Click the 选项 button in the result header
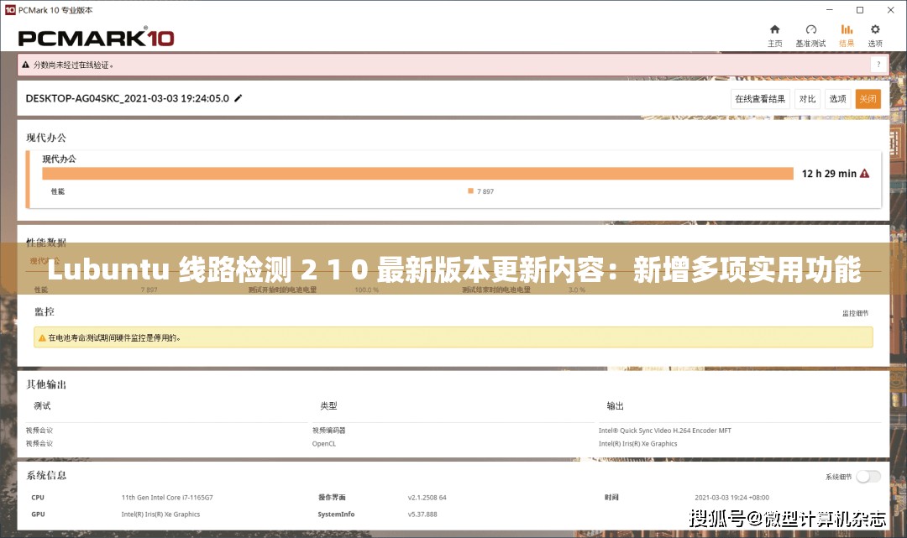Viewport: 907px width, 538px height. coord(837,99)
